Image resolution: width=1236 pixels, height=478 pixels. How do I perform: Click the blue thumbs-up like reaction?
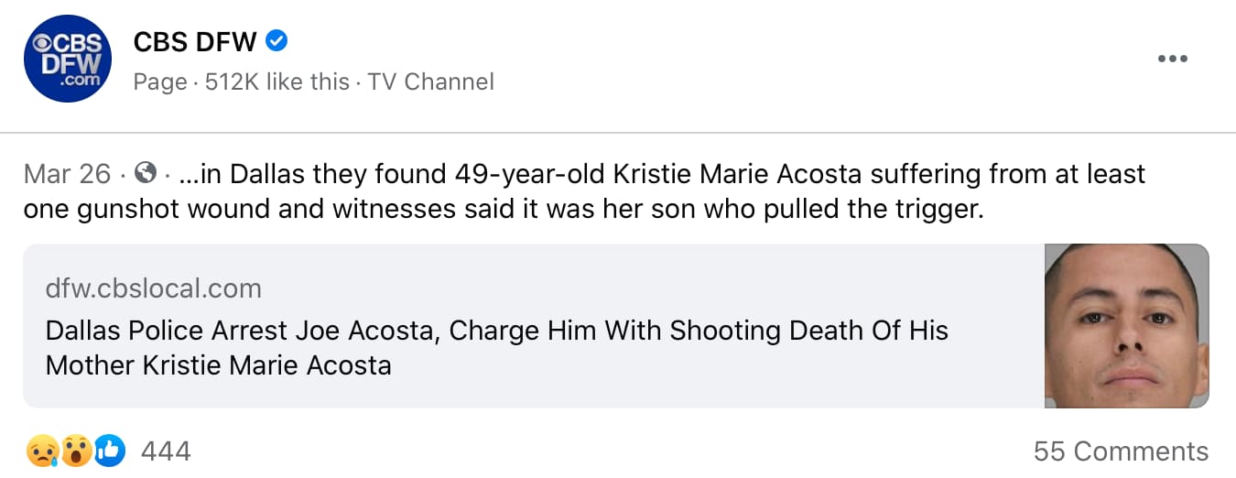[x=109, y=451]
